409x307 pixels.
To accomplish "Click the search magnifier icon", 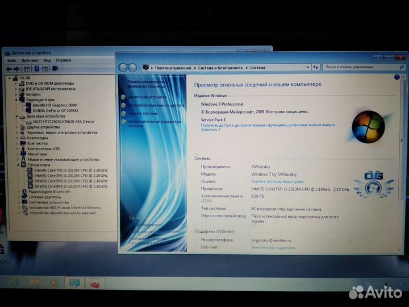I will (x=402, y=67).
